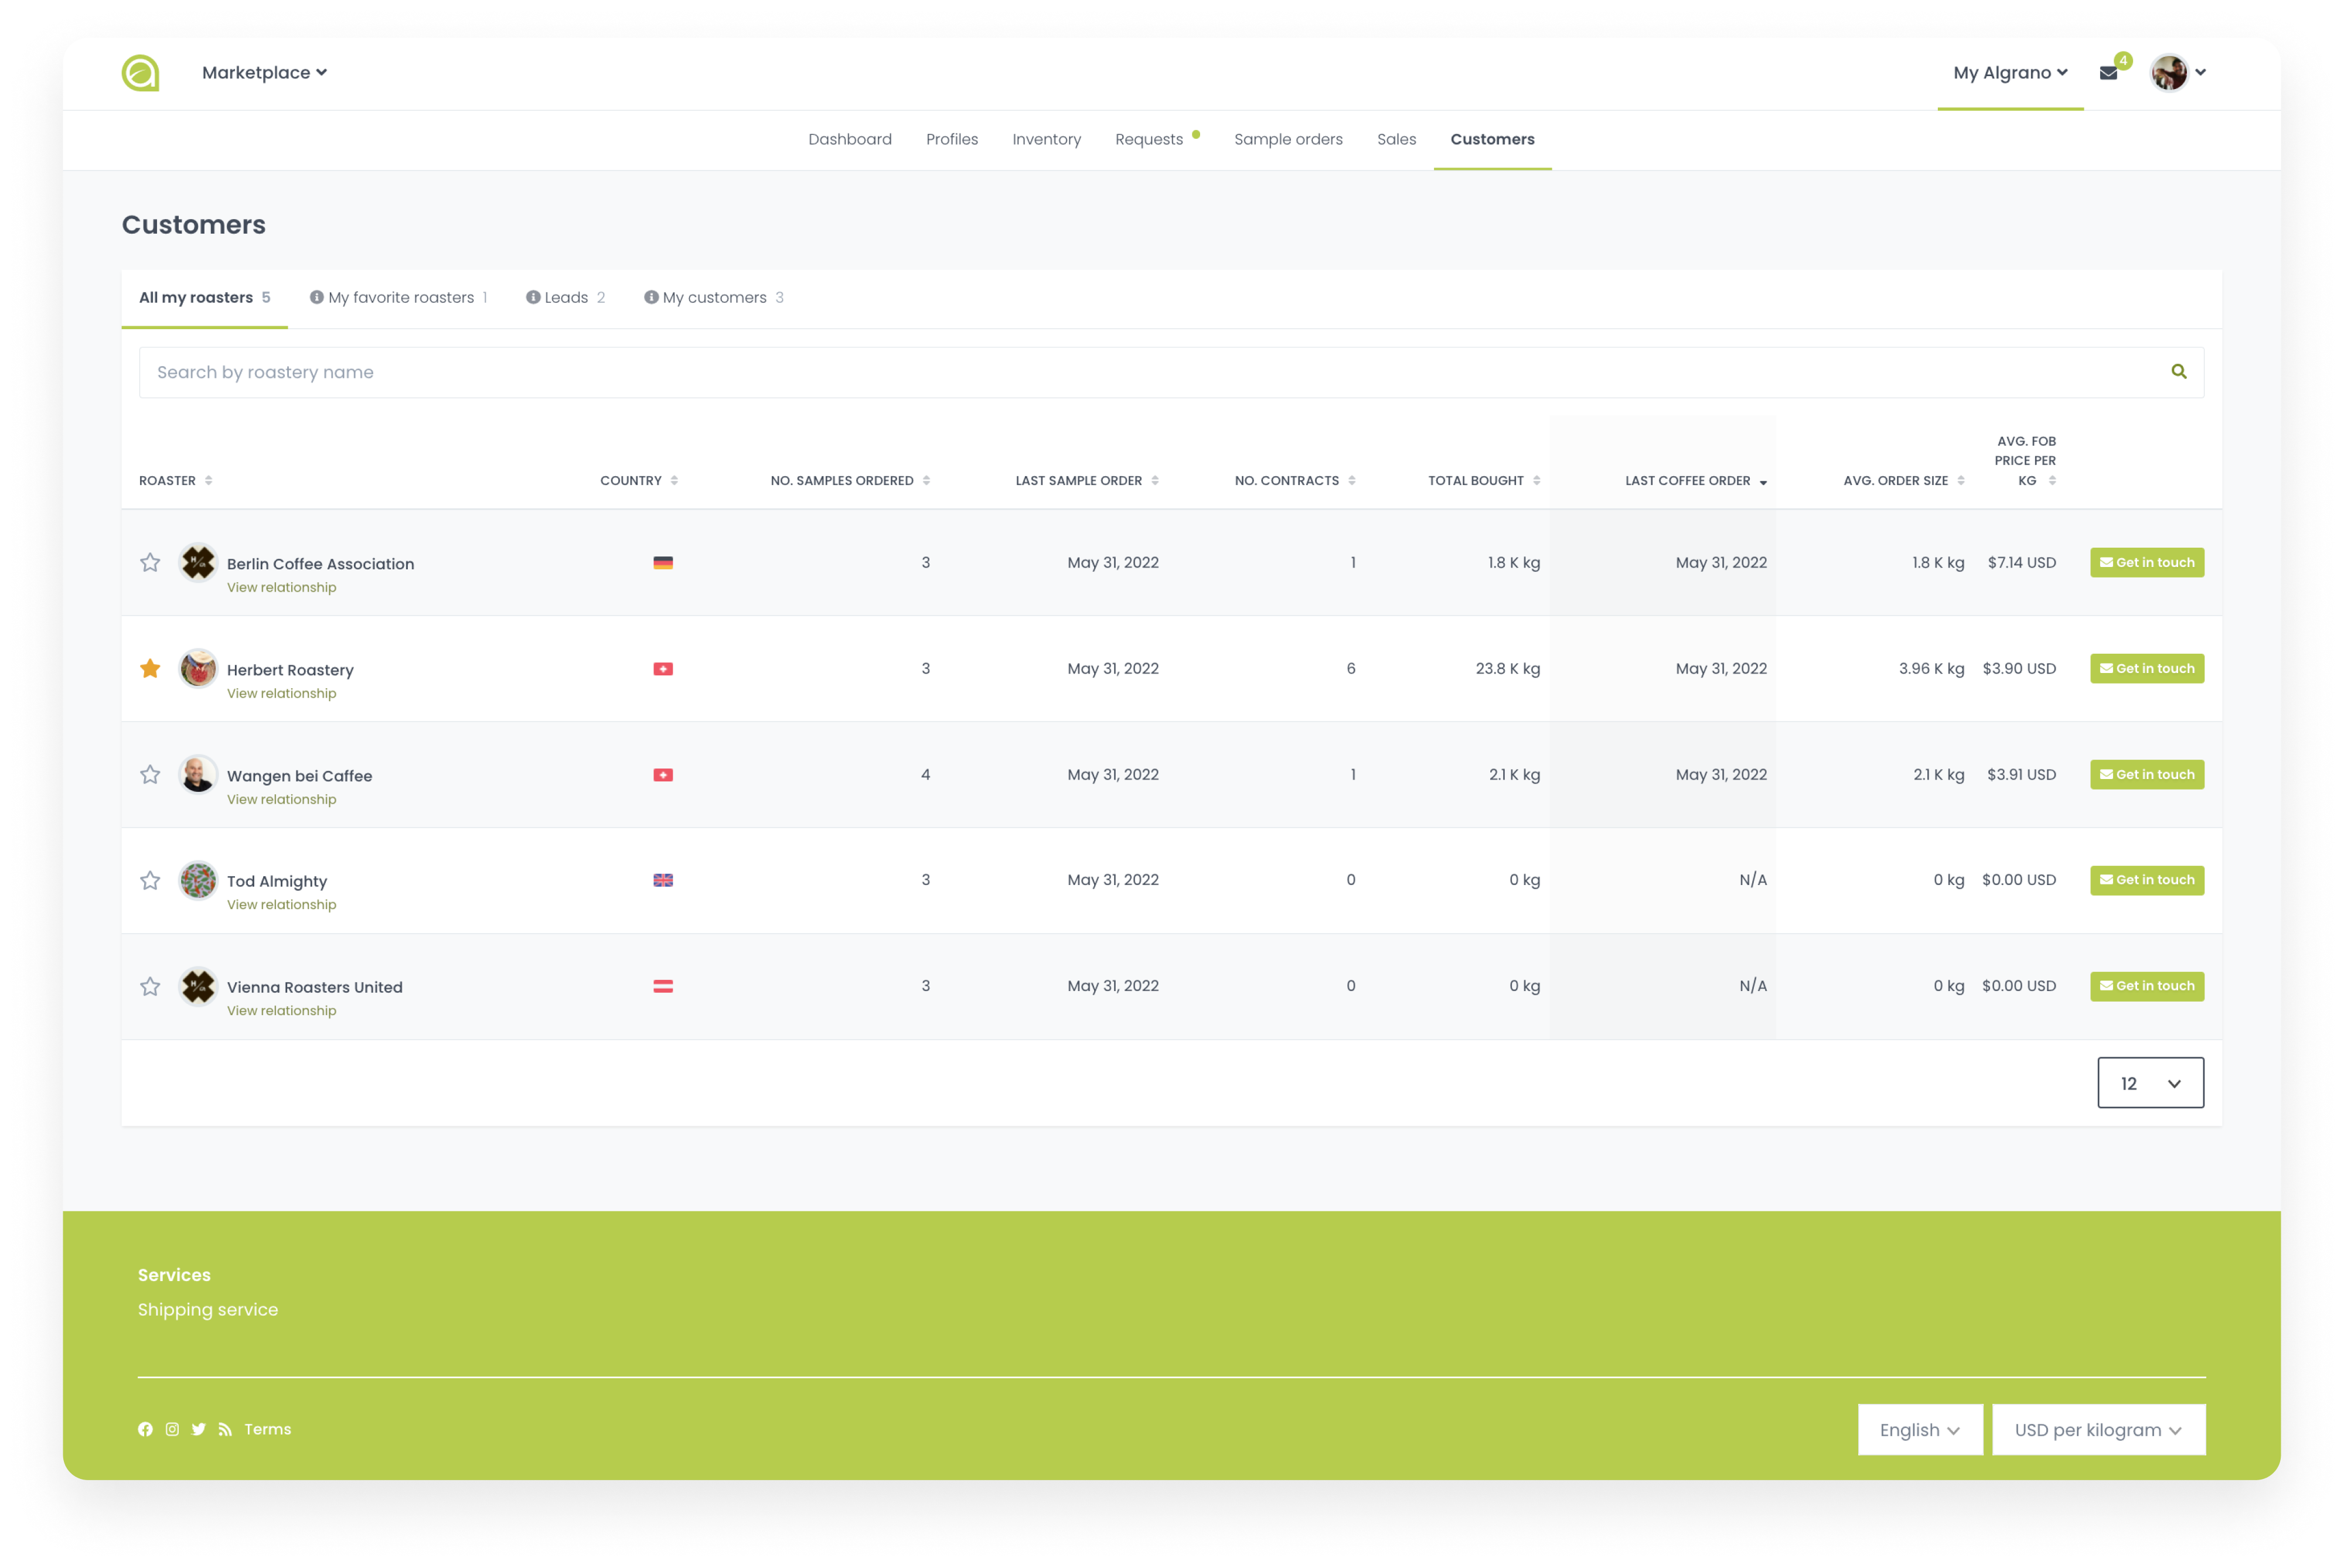Get in touch with Berlin Coffee Association
Screen dimensions: 2344x1568
[x=2146, y=562]
